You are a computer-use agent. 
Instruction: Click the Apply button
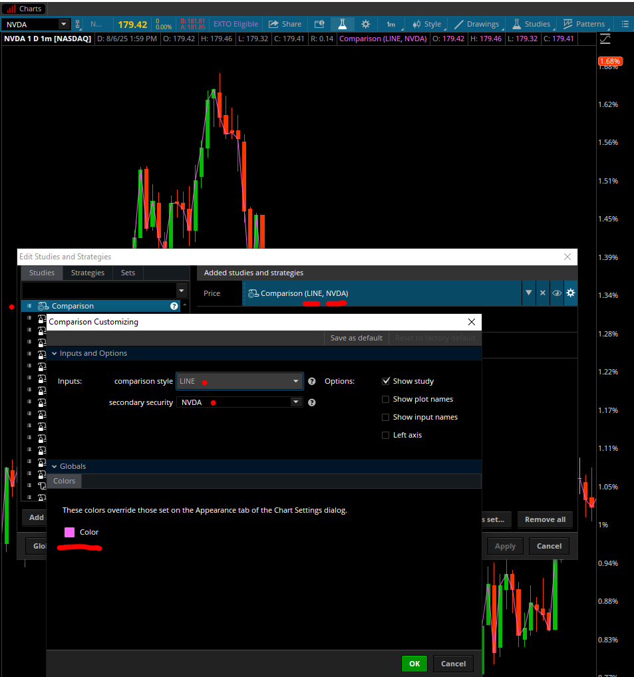(505, 546)
